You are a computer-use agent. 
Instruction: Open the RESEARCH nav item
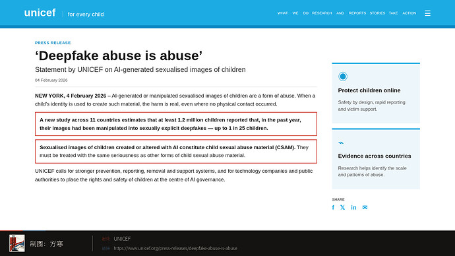coord(322,13)
